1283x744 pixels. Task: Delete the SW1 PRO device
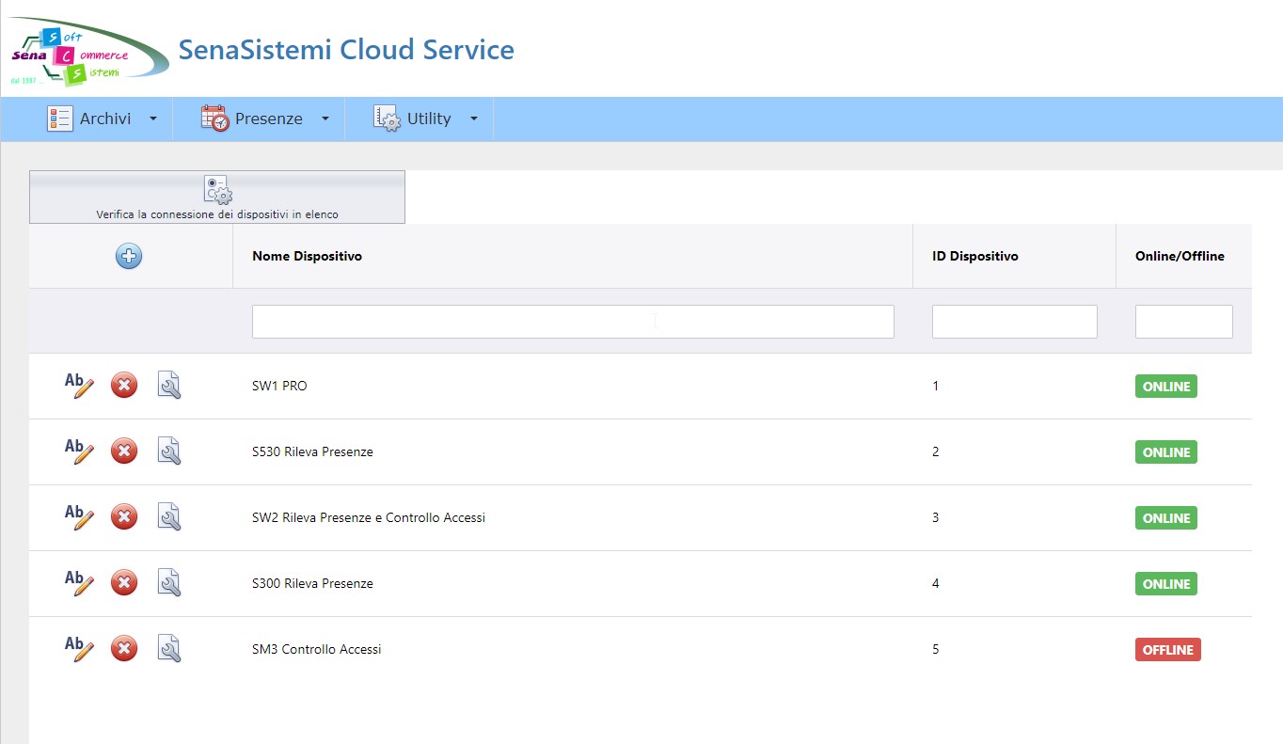click(x=124, y=385)
